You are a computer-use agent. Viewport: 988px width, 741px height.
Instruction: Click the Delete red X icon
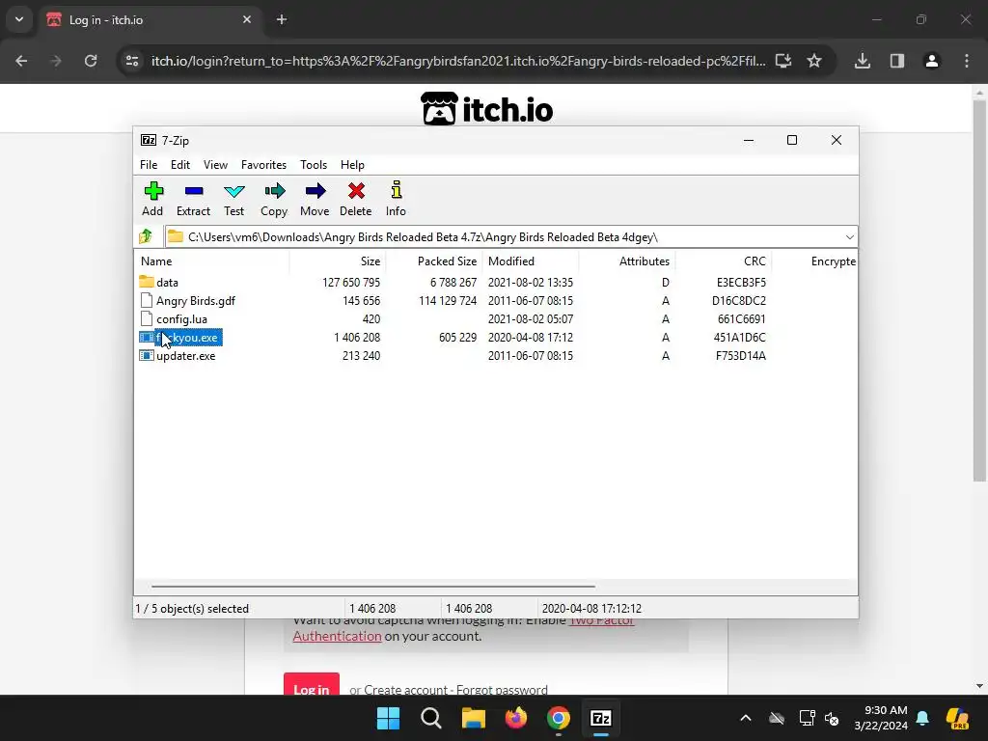pyautogui.click(x=356, y=191)
